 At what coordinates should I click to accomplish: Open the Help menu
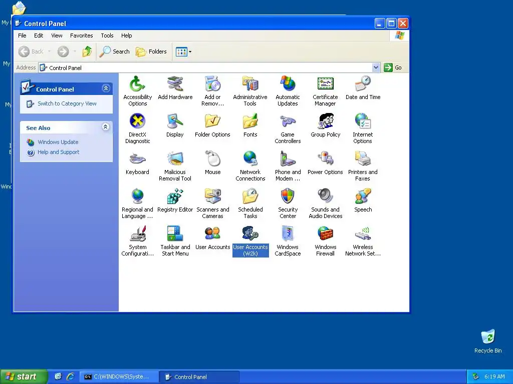(x=126, y=35)
